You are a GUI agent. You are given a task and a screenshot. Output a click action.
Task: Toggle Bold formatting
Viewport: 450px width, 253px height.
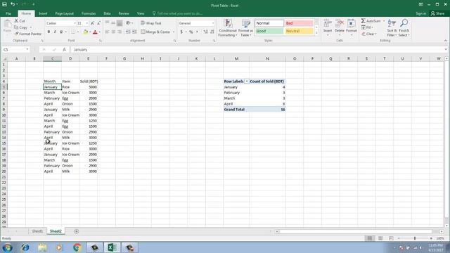(x=49, y=32)
